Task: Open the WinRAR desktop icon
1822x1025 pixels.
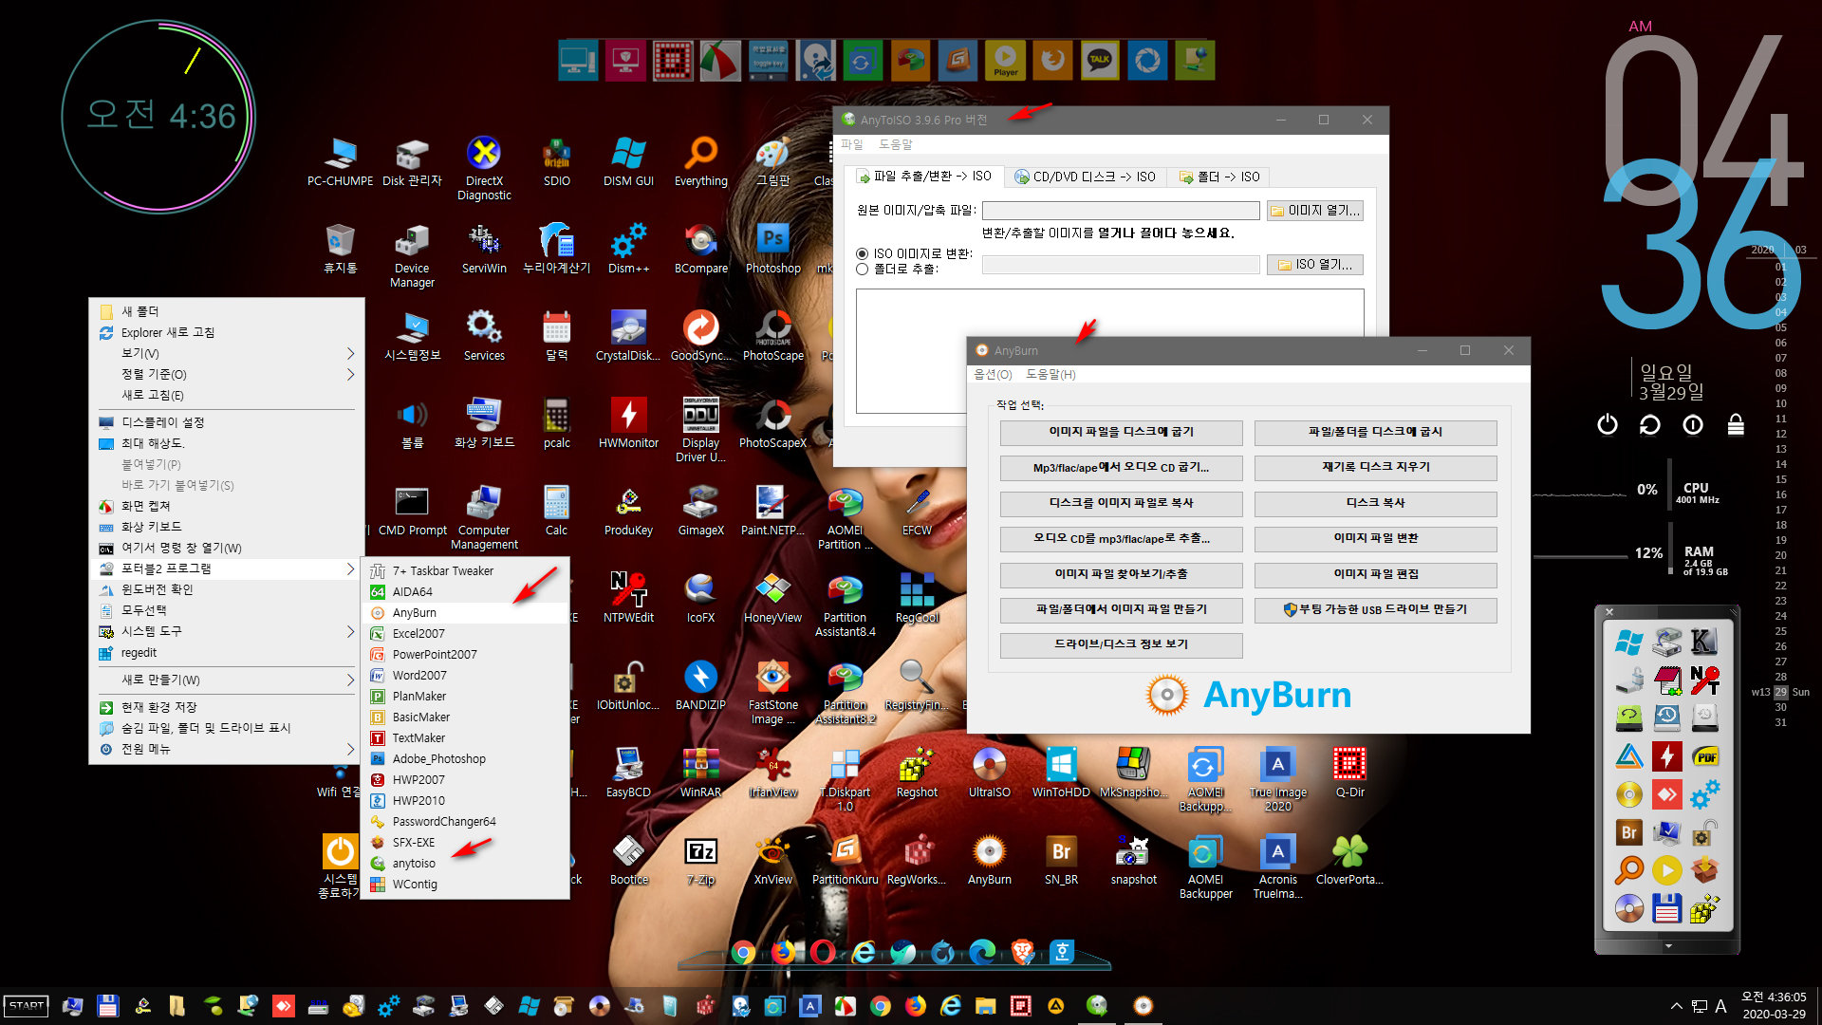Action: click(x=700, y=773)
